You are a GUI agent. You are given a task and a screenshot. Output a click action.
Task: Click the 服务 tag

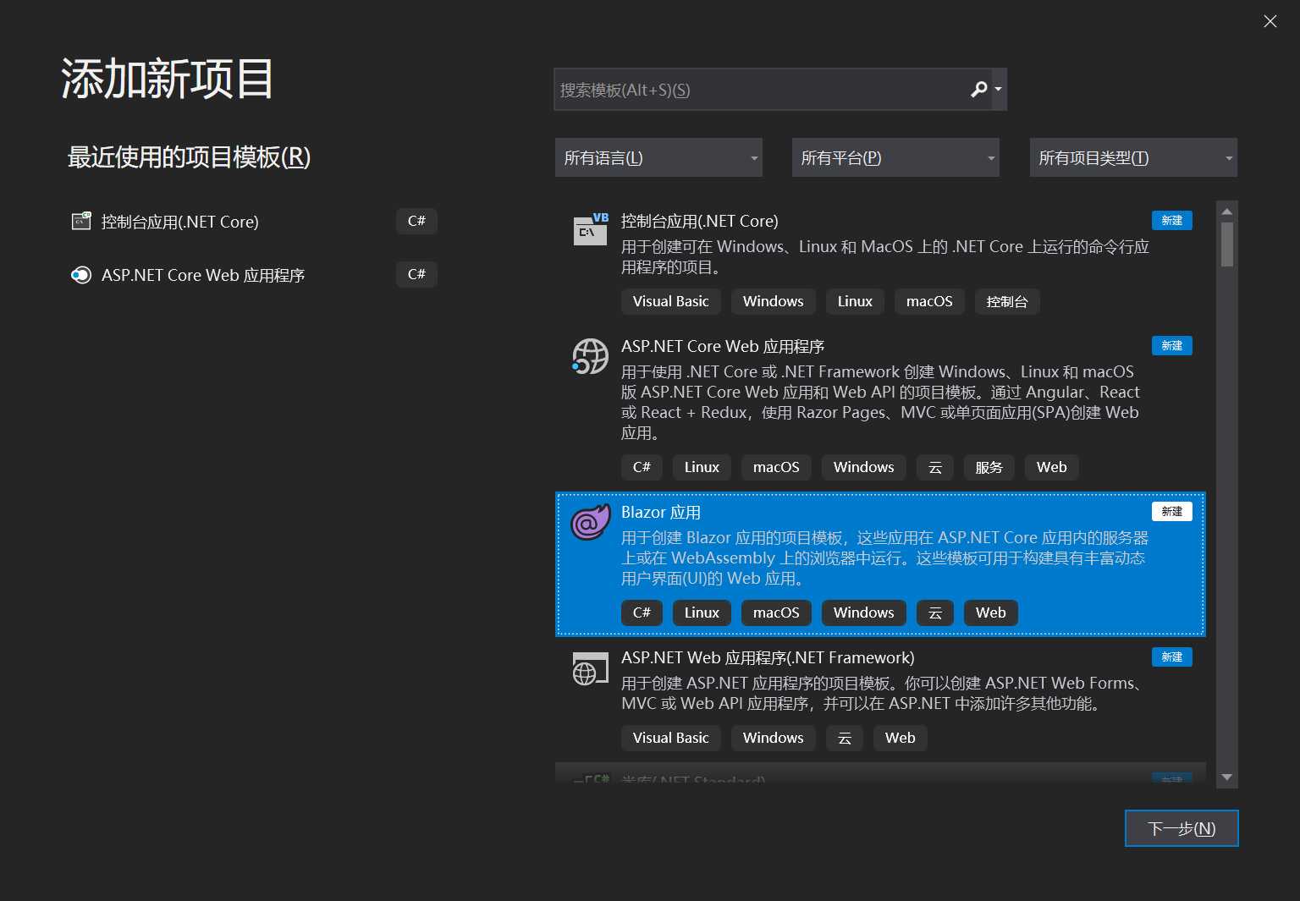(989, 467)
